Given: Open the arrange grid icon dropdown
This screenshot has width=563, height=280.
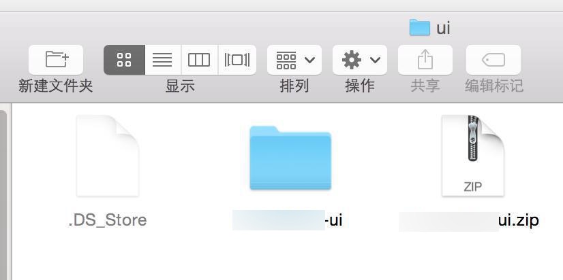Looking at the screenshot, I should point(286,60).
